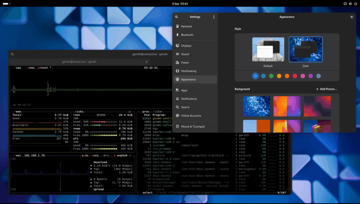Click the Notifications bell icon

click(178, 99)
